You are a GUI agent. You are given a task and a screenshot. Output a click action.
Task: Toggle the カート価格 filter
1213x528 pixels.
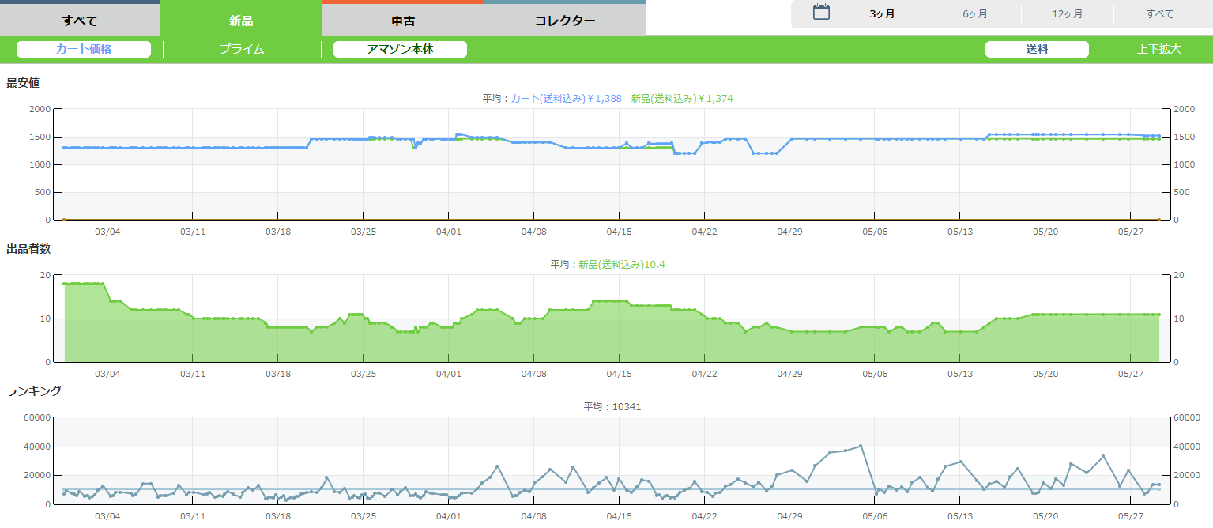[84, 49]
